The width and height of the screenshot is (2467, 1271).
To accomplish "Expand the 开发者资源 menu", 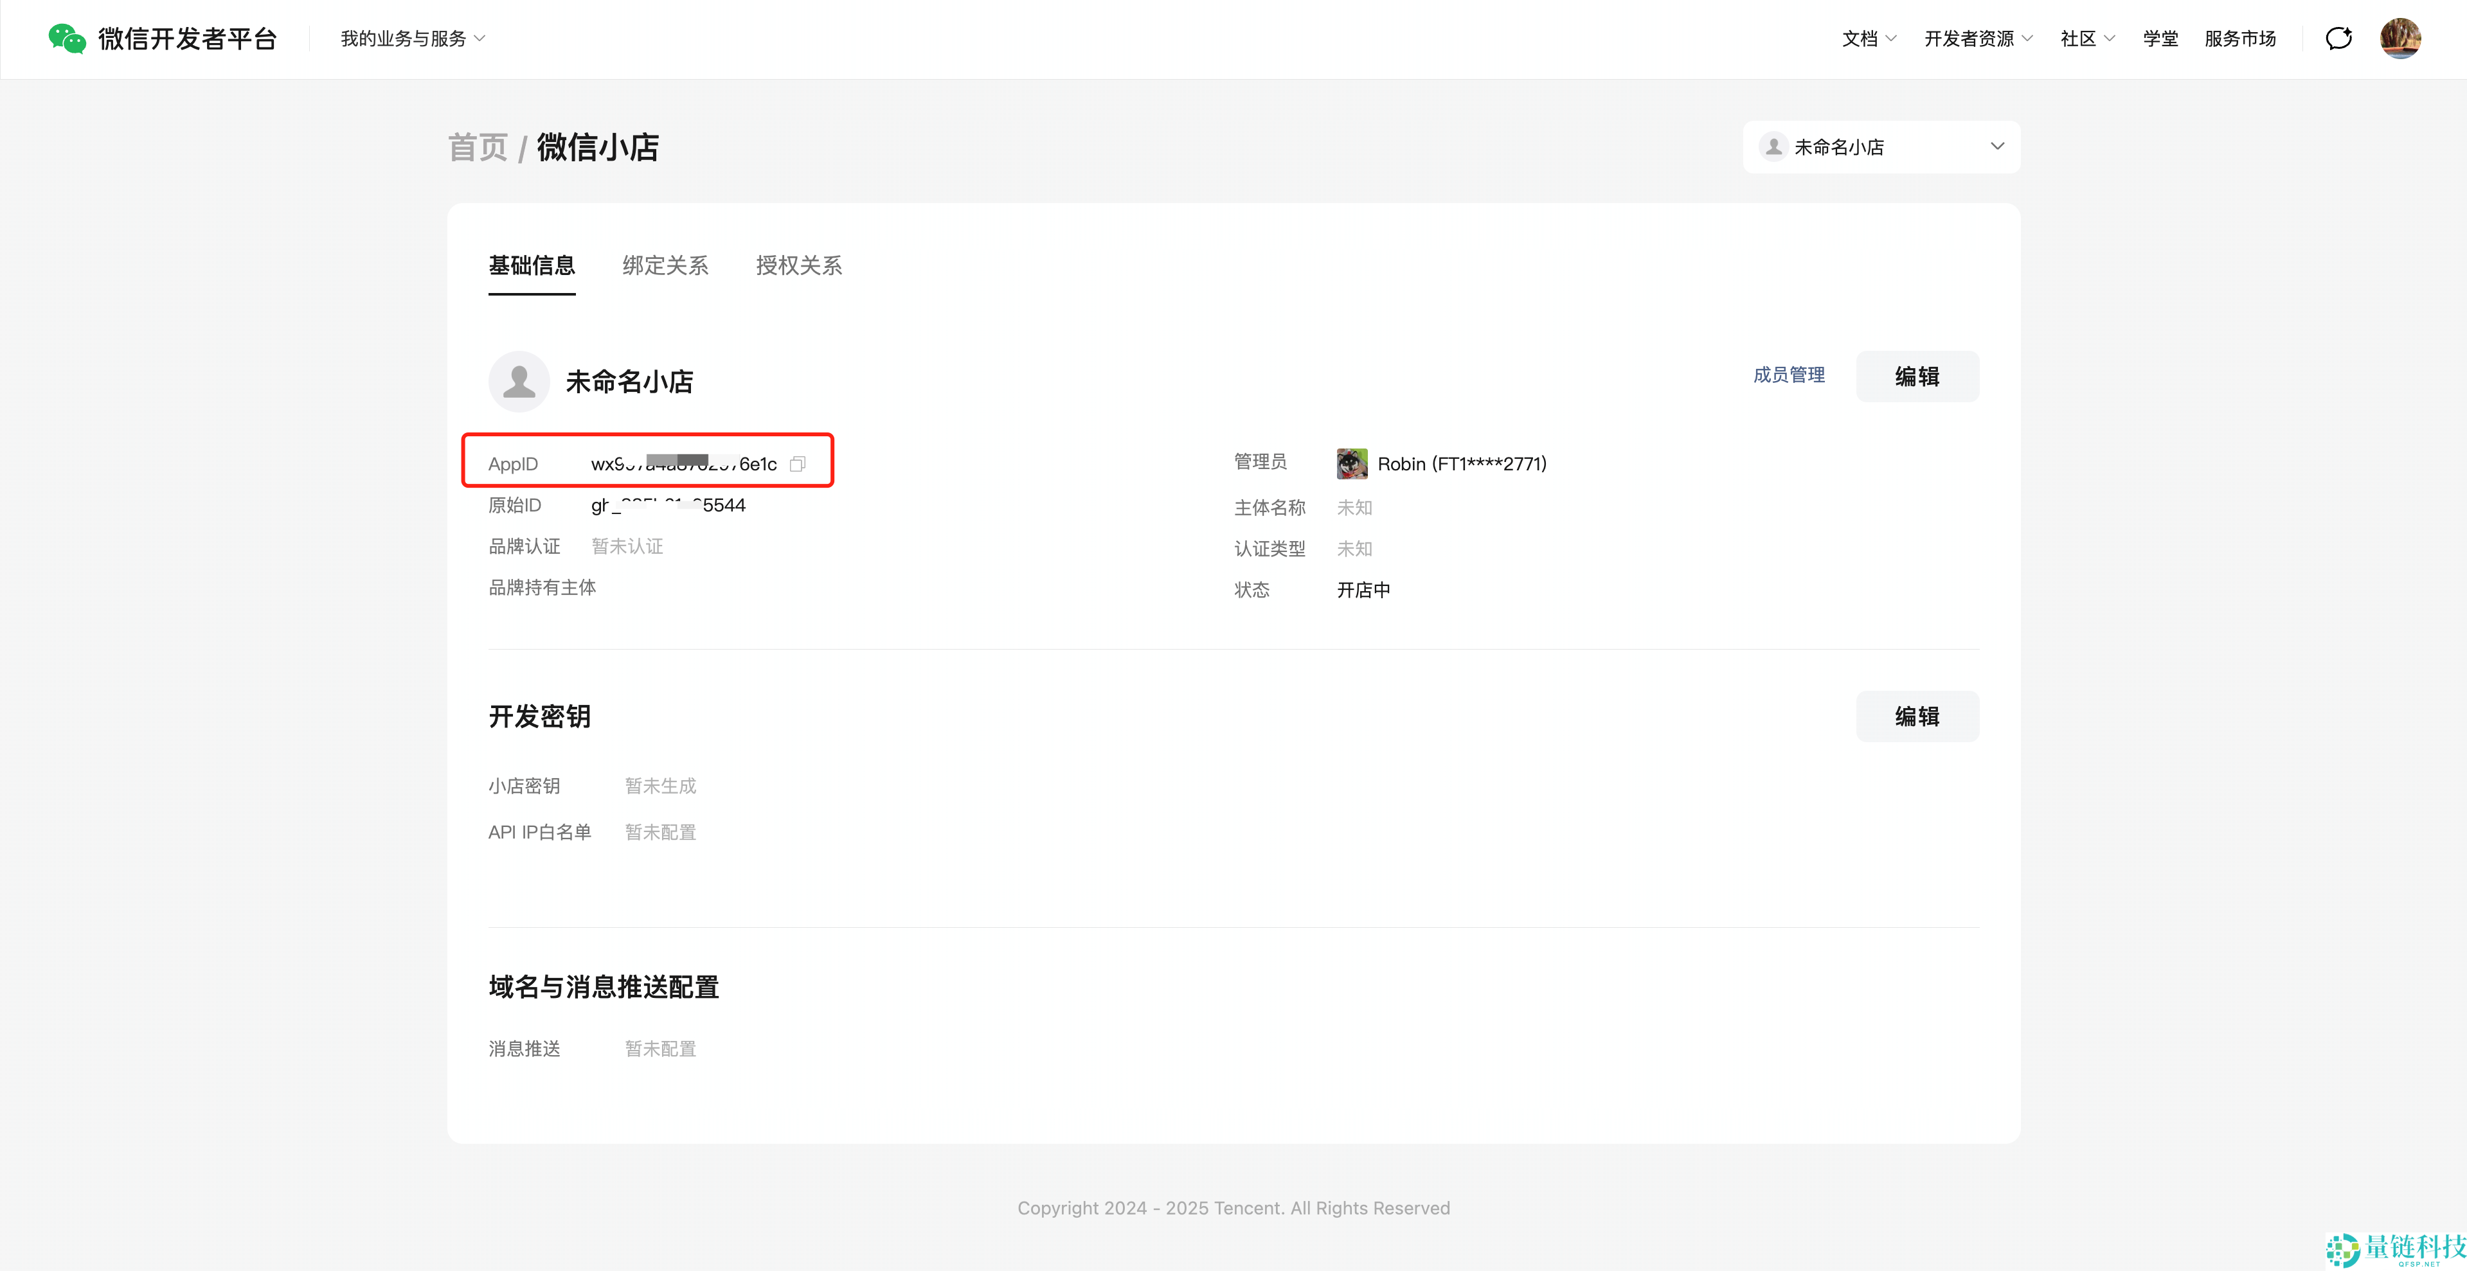I will (1978, 39).
